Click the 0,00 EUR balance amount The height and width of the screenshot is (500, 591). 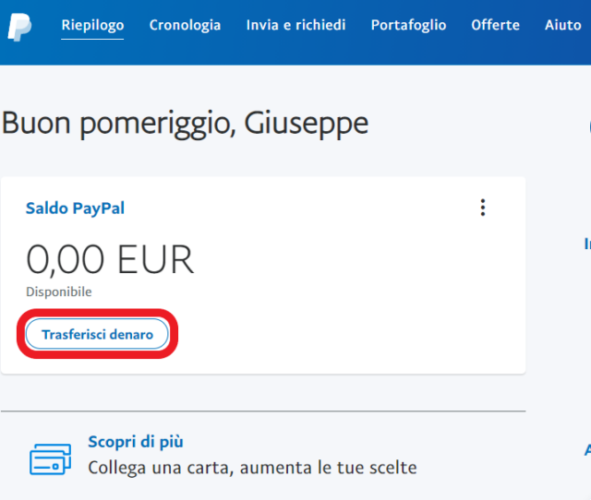(110, 260)
